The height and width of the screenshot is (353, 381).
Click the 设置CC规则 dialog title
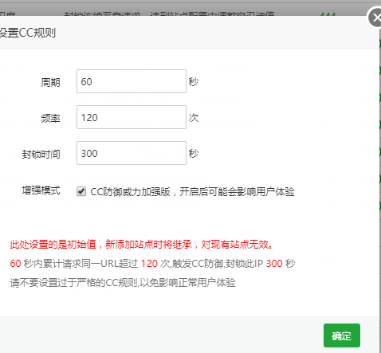tap(28, 33)
